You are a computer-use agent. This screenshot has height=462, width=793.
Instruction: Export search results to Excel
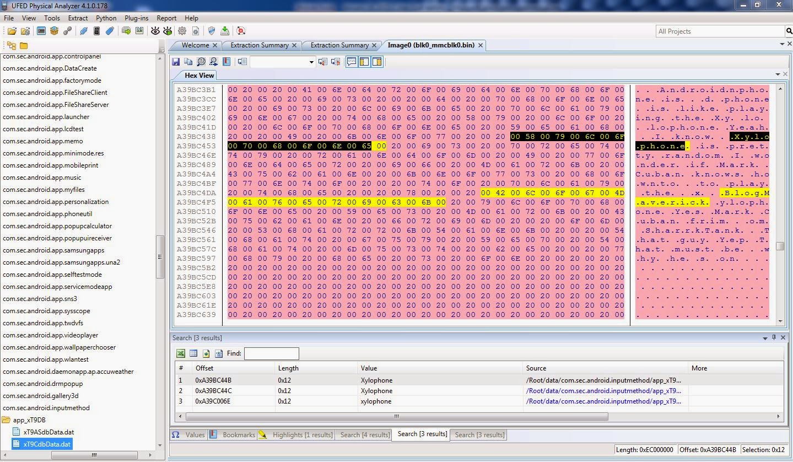coord(181,353)
